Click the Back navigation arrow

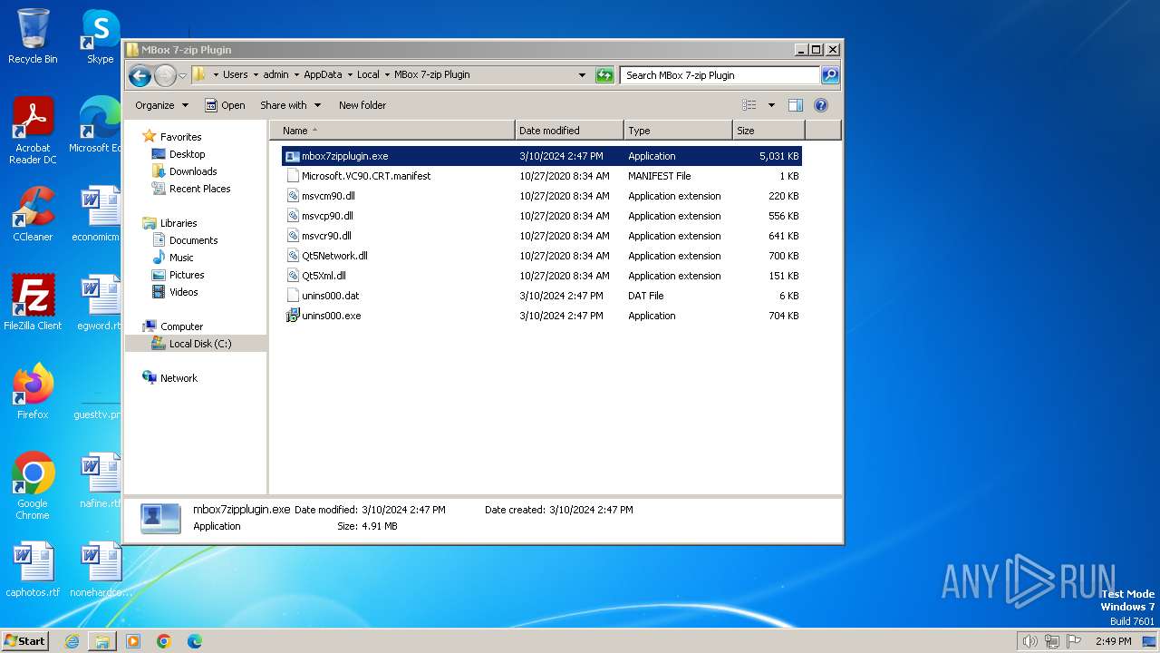(x=140, y=75)
